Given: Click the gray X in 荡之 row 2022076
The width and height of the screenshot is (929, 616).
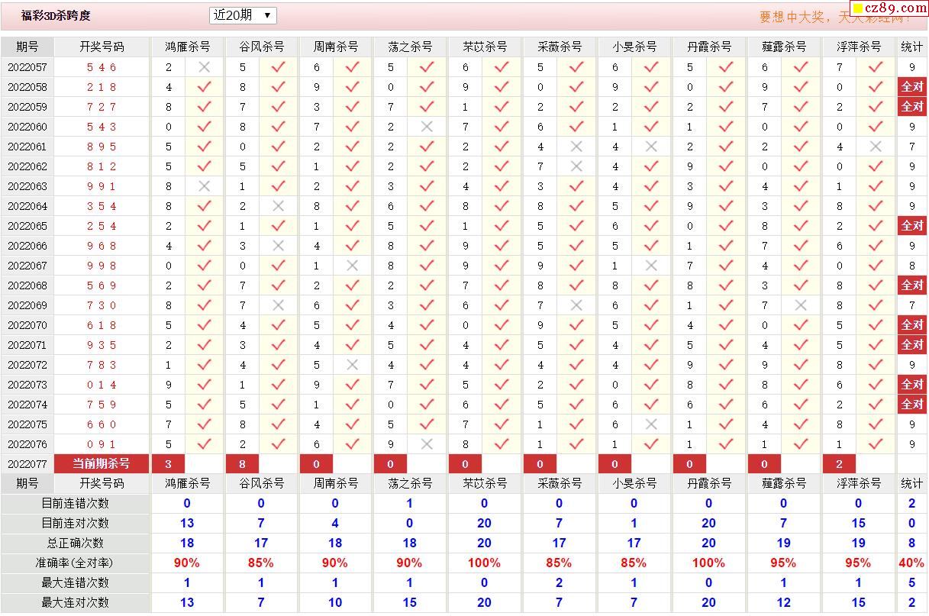Looking at the screenshot, I should point(427,444).
